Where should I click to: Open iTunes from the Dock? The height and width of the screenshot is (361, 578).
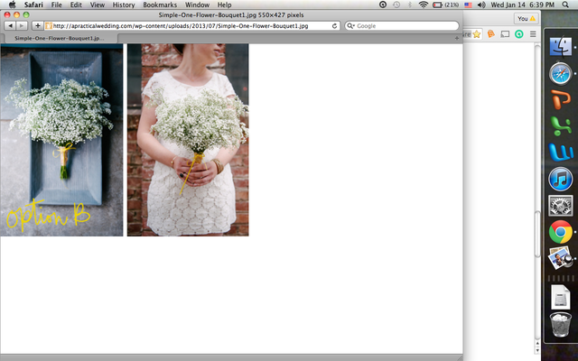tap(561, 180)
